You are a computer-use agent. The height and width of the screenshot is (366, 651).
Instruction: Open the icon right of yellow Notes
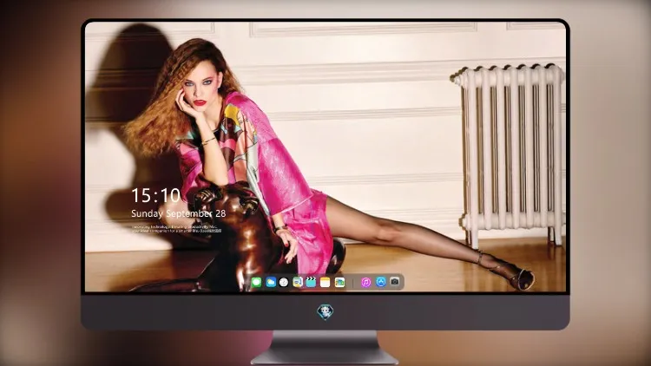point(339,283)
